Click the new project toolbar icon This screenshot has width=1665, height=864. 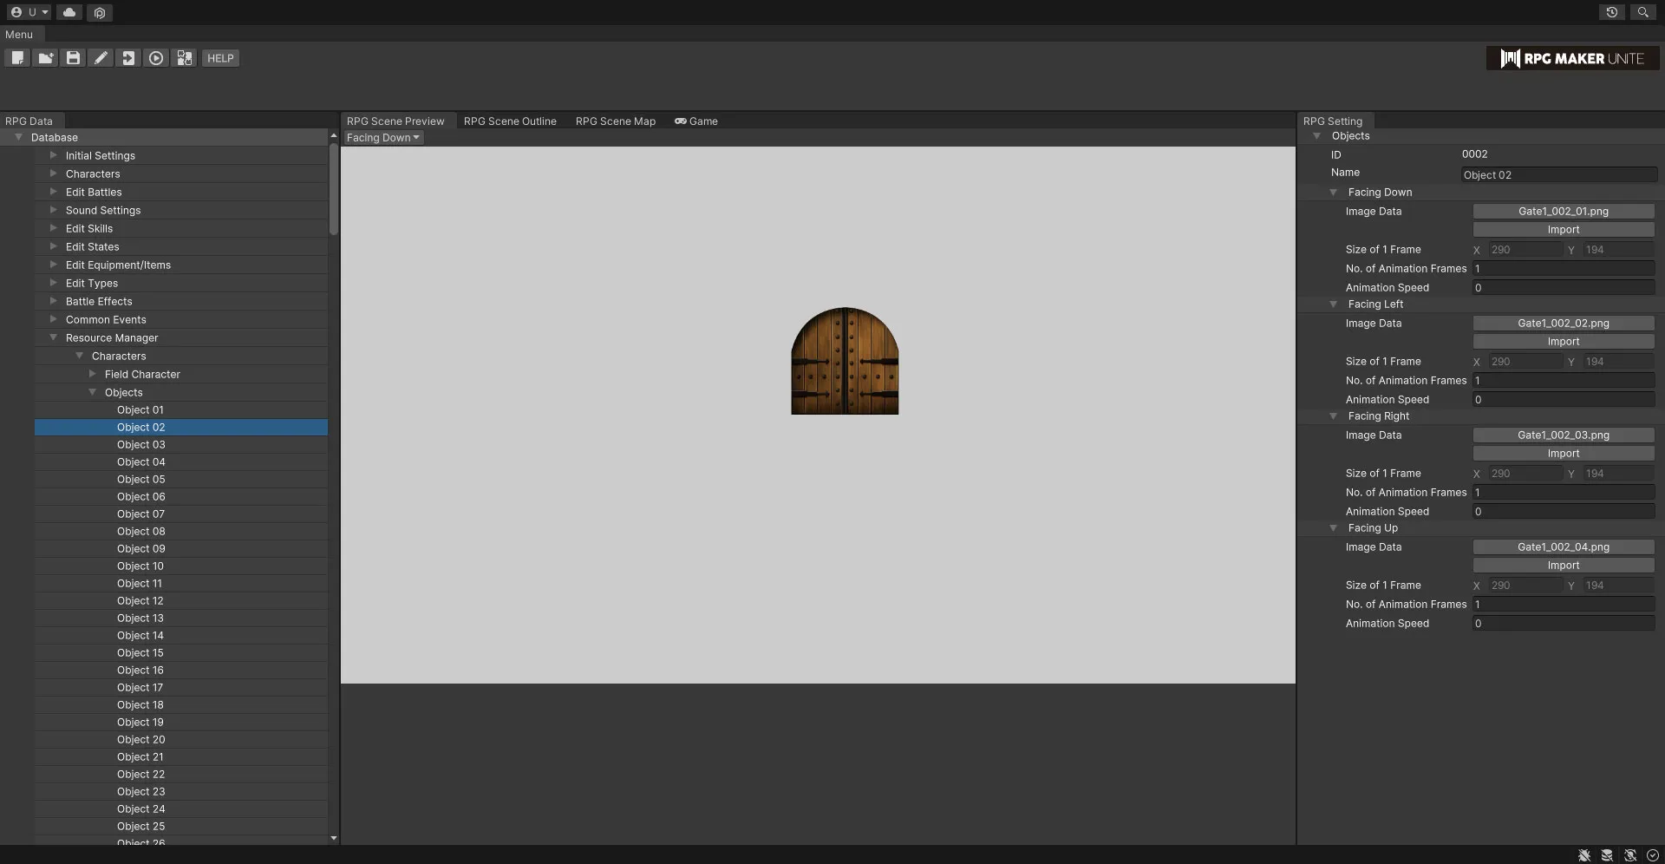[x=17, y=58]
